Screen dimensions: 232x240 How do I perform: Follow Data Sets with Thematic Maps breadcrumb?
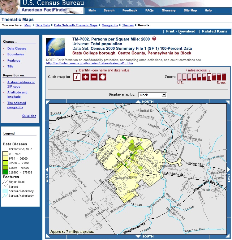76,25
